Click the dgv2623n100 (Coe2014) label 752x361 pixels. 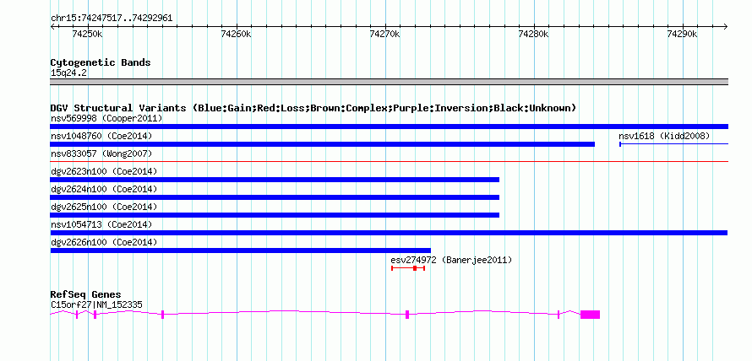[104, 171]
